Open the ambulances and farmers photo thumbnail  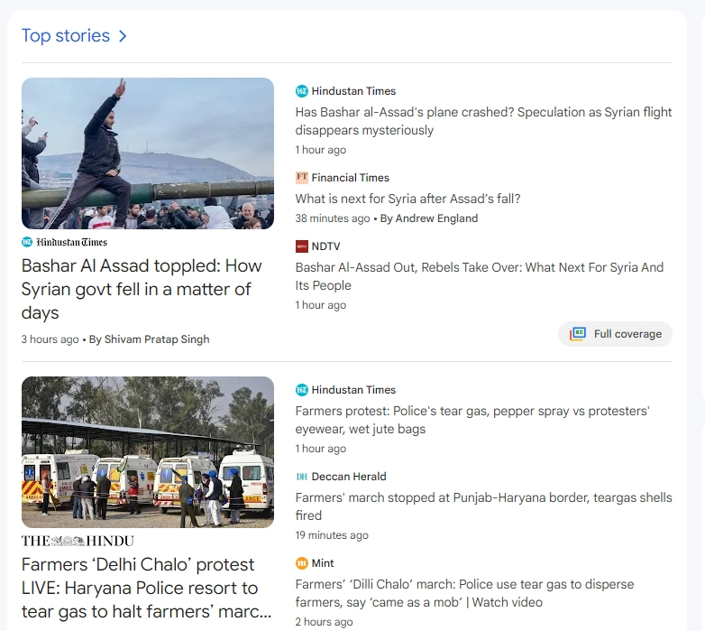148,452
